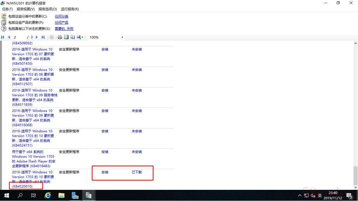
Task: Click 安装 in the KB4511839 row
Action: tap(105, 90)
